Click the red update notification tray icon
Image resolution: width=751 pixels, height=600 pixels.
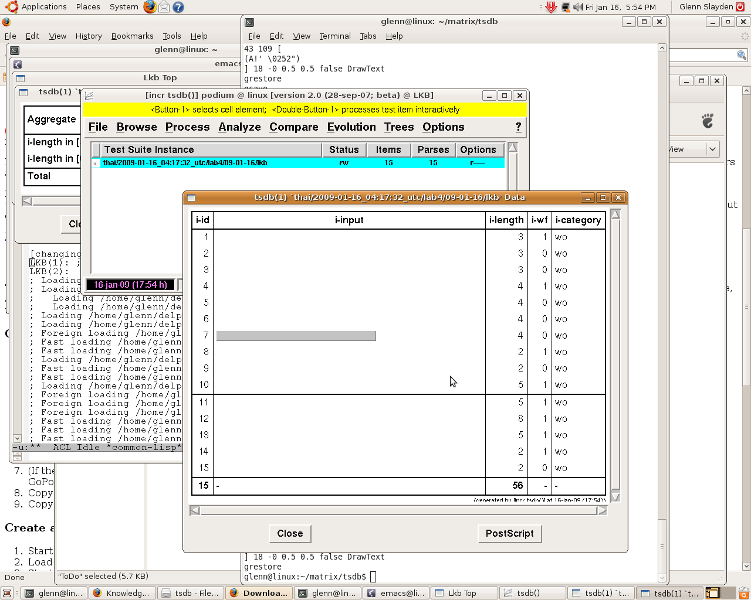tap(551, 7)
